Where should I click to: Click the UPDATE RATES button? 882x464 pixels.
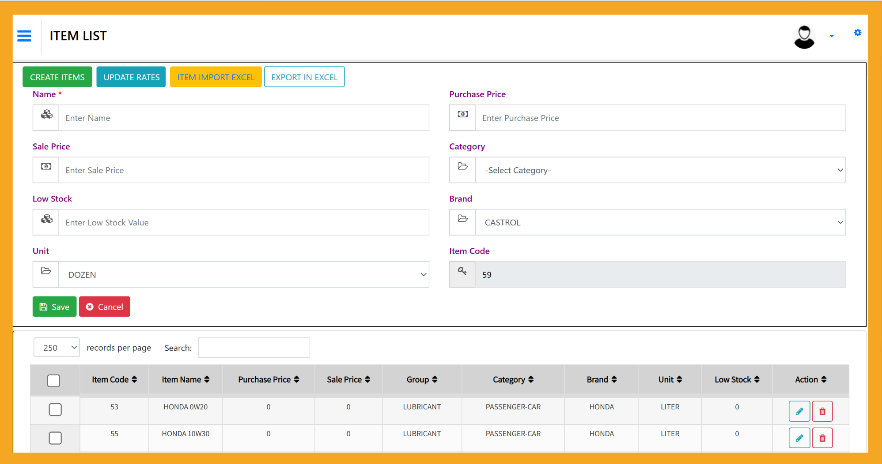tap(131, 77)
